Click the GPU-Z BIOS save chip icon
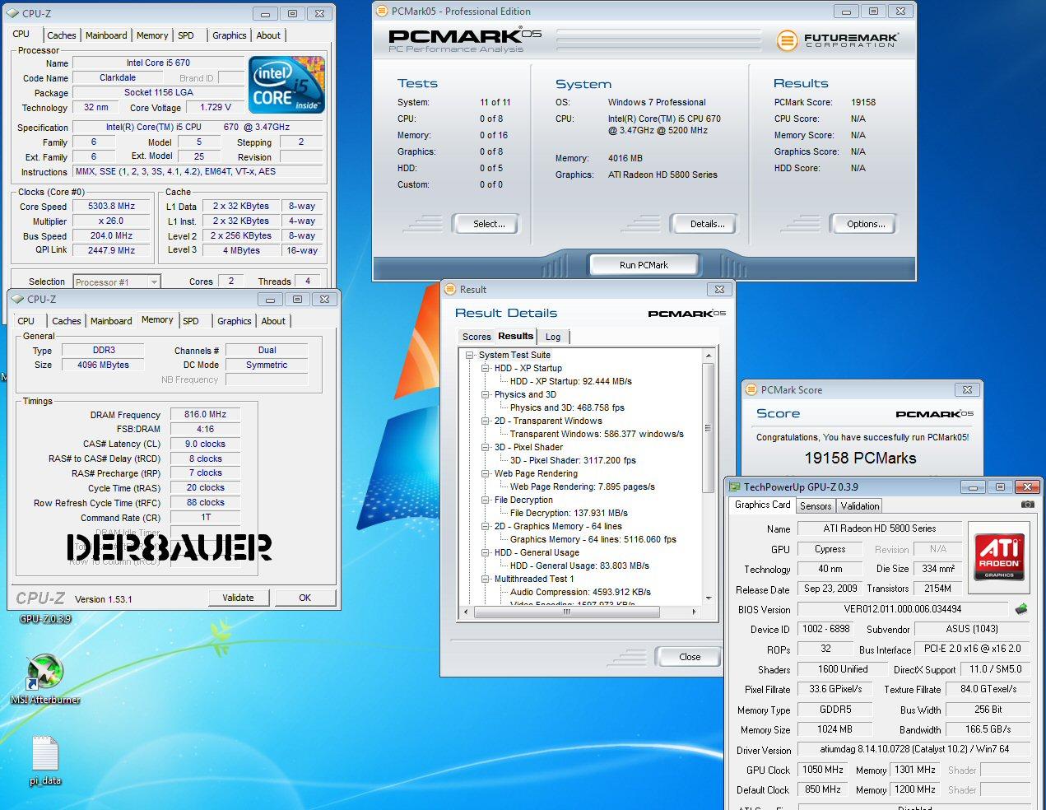 (x=1021, y=609)
